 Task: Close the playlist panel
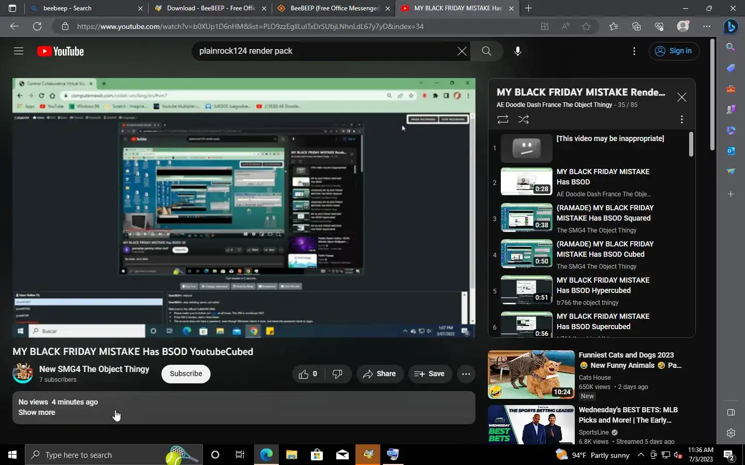tap(682, 97)
